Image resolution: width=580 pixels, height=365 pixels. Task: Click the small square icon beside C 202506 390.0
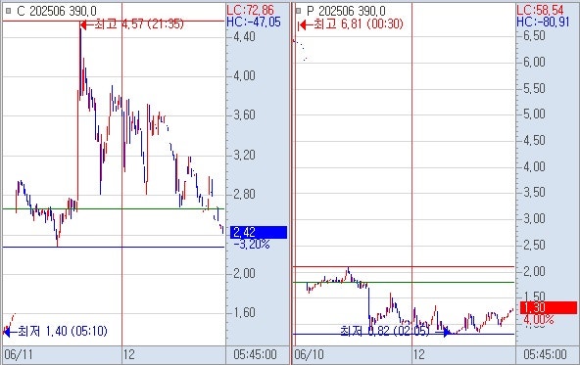point(8,11)
